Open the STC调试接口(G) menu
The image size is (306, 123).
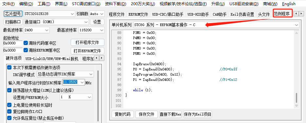tap(86, 4)
